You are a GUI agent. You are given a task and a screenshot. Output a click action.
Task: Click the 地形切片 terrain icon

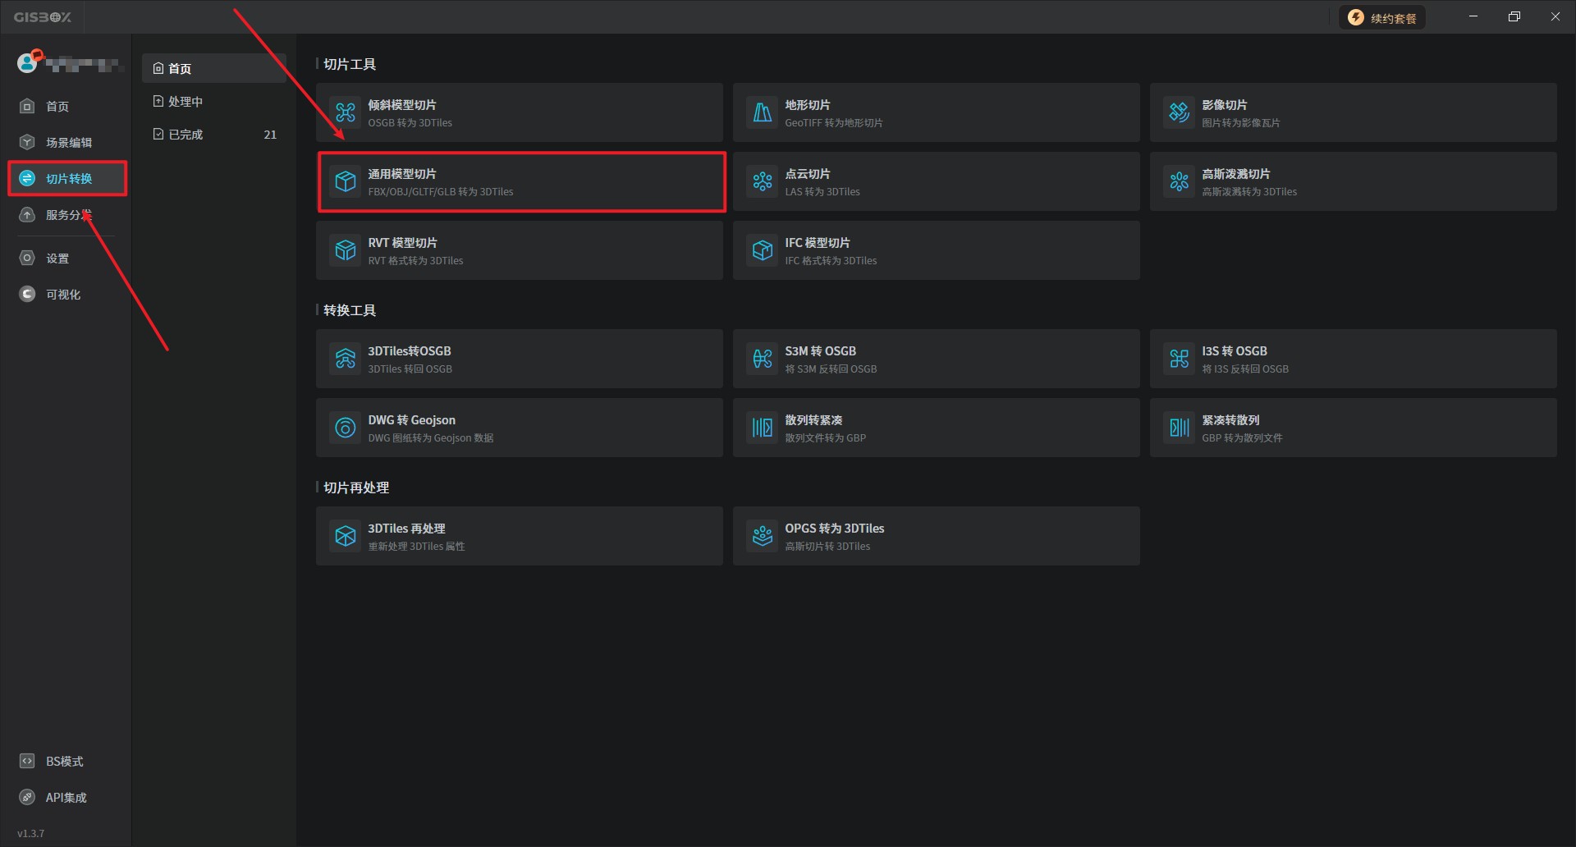coord(763,112)
